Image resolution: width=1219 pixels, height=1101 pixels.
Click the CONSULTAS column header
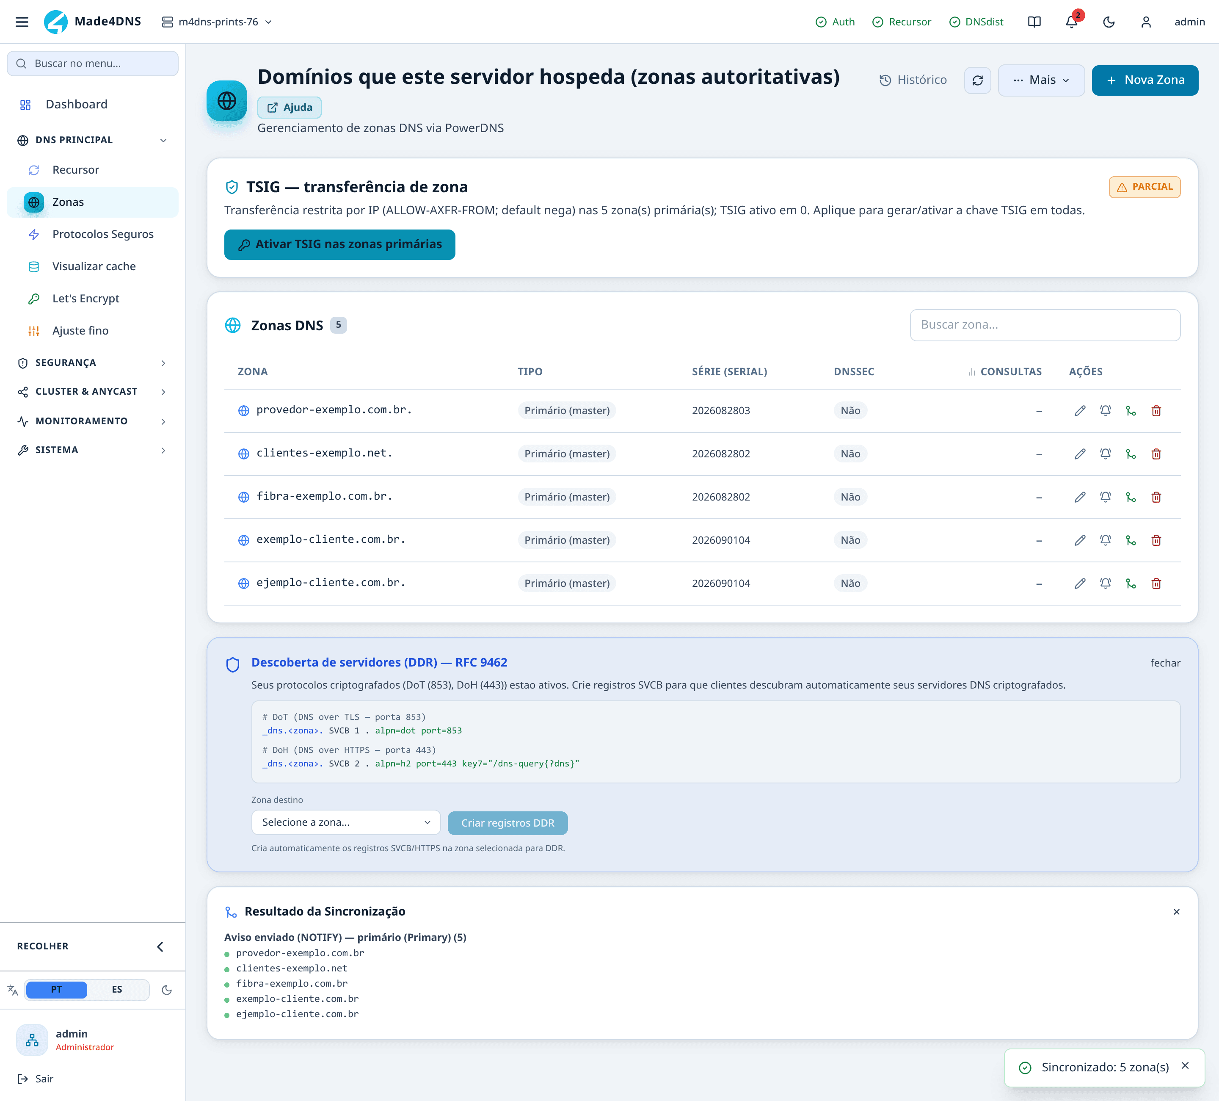pyautogui.click(x=1004, y=371)
